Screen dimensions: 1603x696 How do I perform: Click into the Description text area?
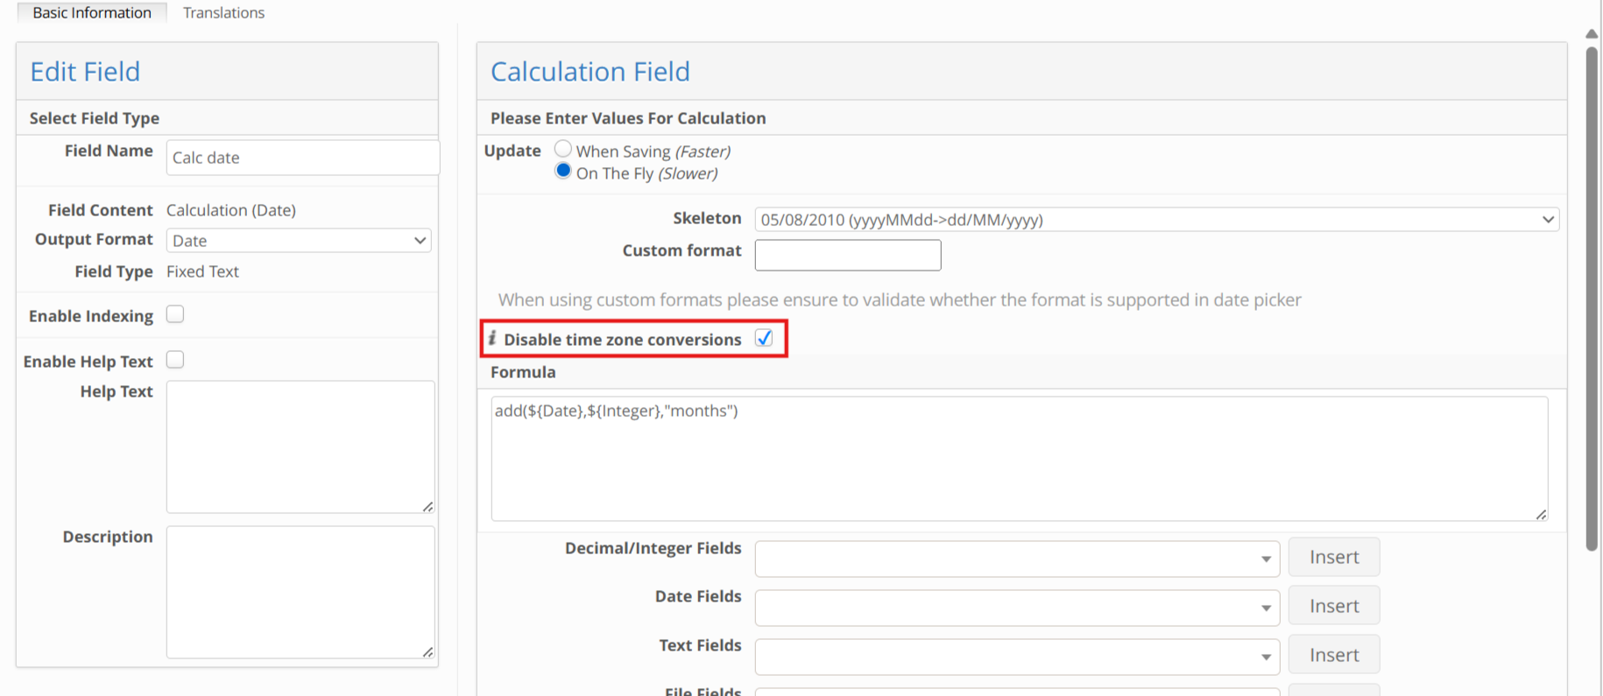point(300,592)
